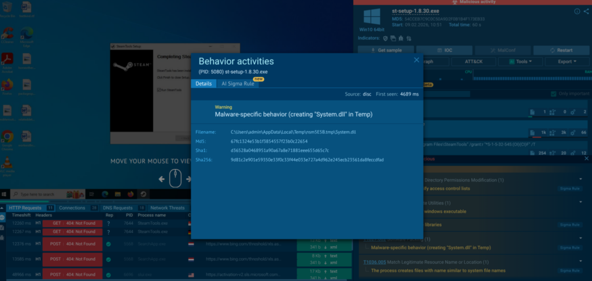592x281 pixels.
Task: Open the info icon beside the share icon
Action: pyautogui.click(x=577, y=12)
